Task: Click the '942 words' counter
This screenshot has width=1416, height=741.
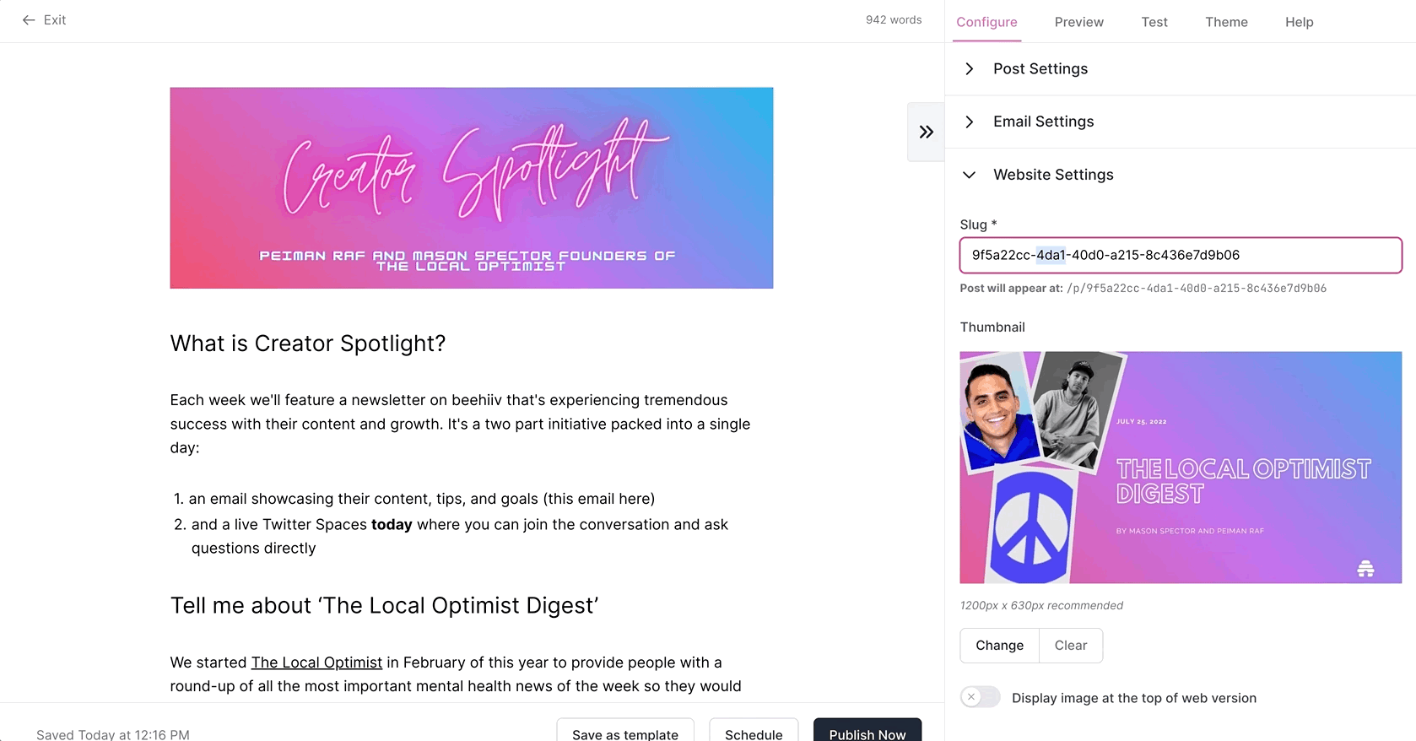Action: tap(894, 20)
